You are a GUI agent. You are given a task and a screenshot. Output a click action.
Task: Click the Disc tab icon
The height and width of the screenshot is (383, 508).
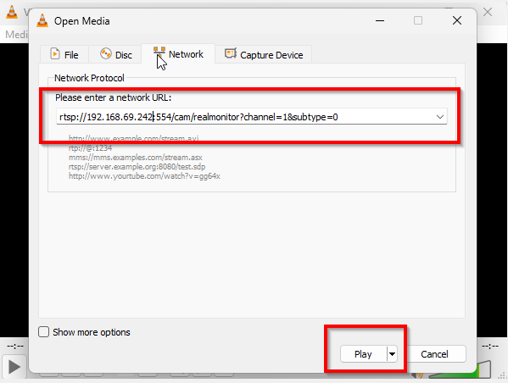pyautogui.click(x=106, y=53)
